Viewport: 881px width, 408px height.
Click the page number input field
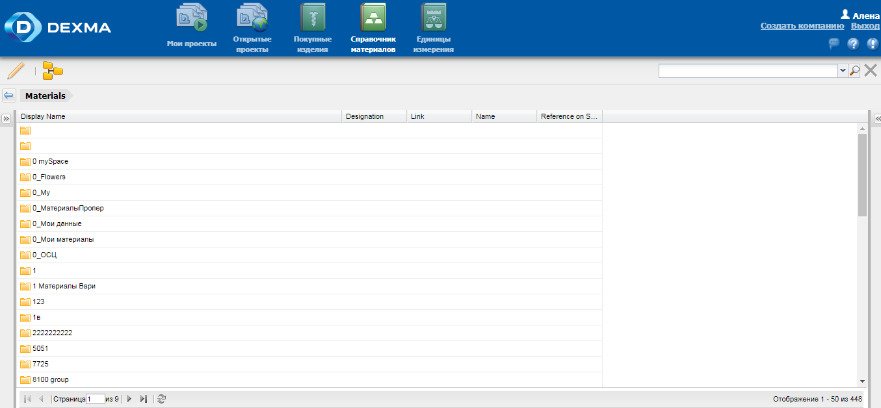(96, 399)
